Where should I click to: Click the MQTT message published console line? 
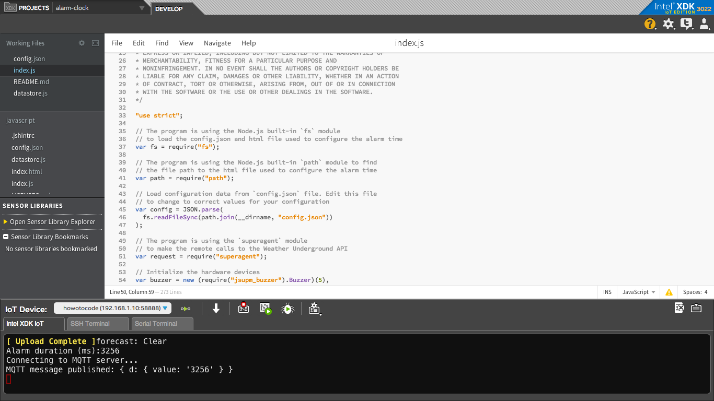click(119, 370)
